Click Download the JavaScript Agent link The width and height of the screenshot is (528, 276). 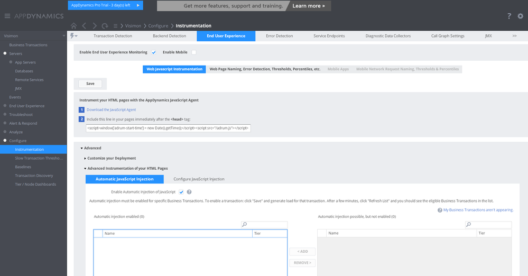[111, 109]
